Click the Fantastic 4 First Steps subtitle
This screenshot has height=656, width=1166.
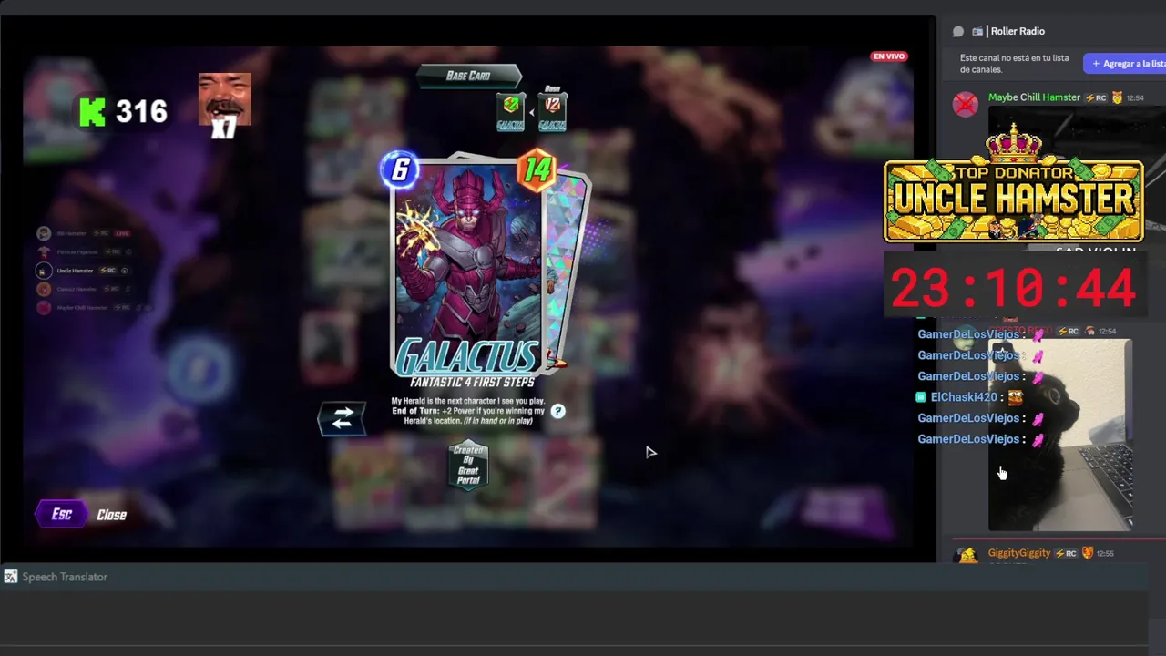472,382
